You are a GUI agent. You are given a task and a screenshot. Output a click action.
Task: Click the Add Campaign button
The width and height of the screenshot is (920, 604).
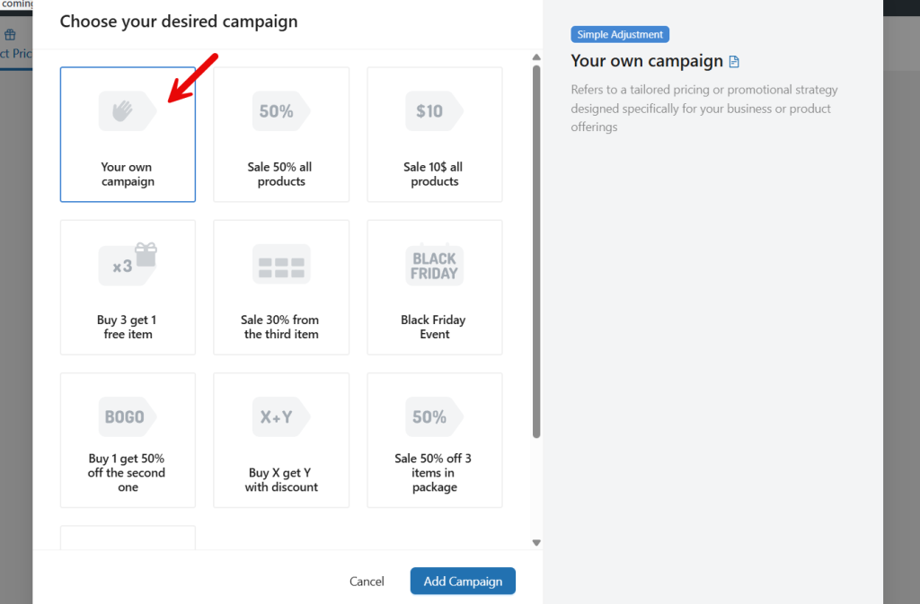463,581
